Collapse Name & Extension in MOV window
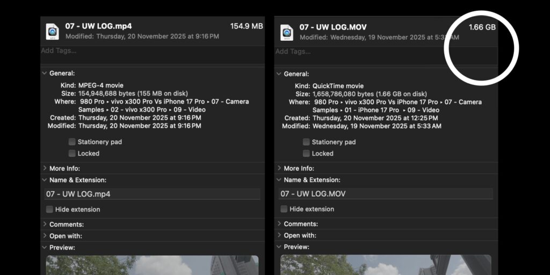Viewport: 550px width, 275px height. 279,180
